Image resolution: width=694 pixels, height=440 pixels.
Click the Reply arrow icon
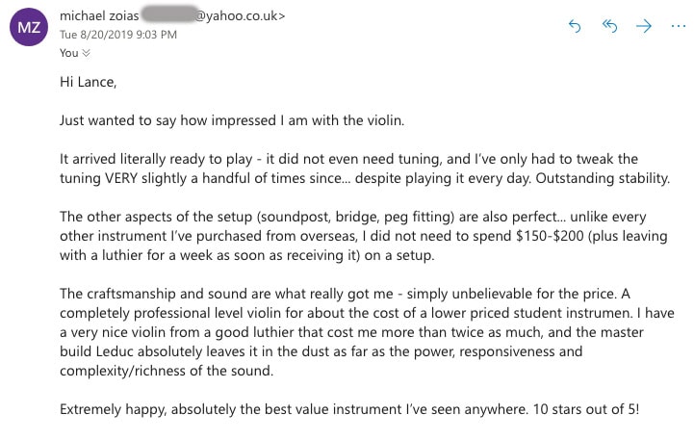[x=576, y=26]
